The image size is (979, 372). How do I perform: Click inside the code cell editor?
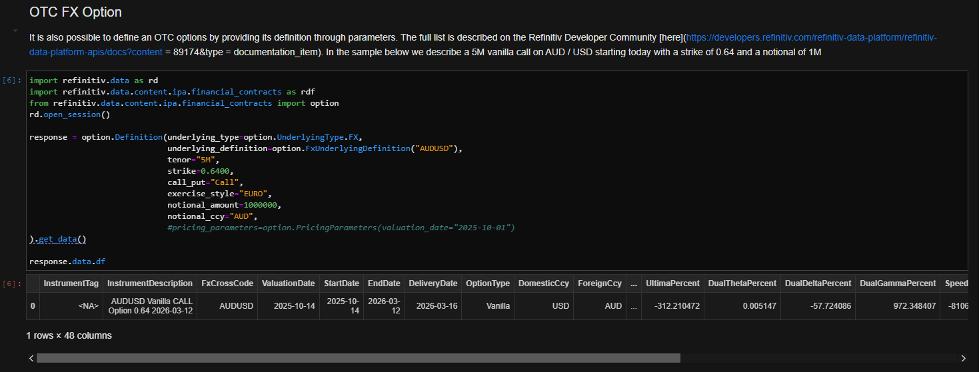497,171
